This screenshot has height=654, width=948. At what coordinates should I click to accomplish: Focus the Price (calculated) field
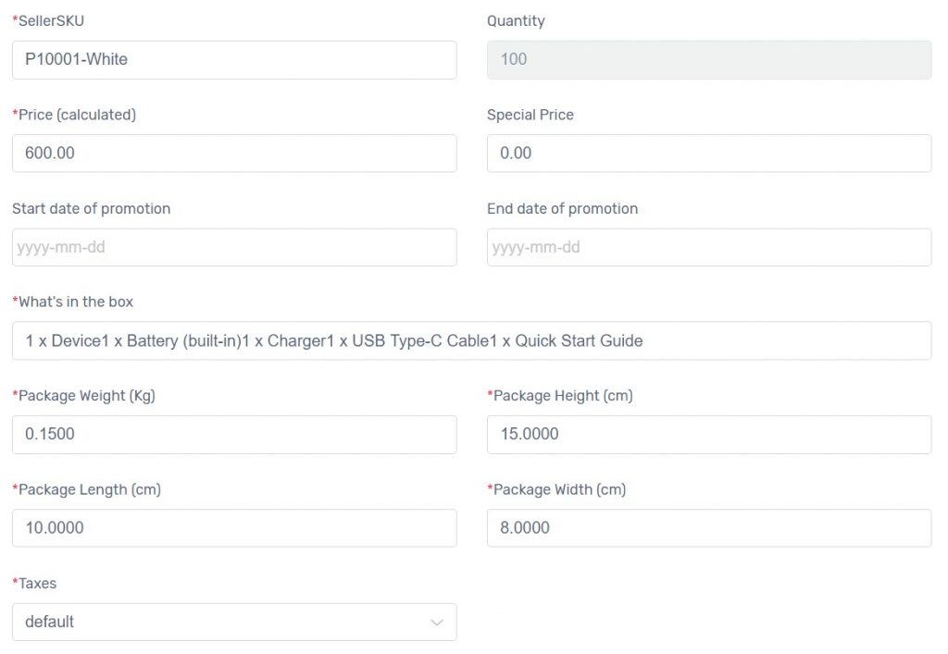point(234,153)
